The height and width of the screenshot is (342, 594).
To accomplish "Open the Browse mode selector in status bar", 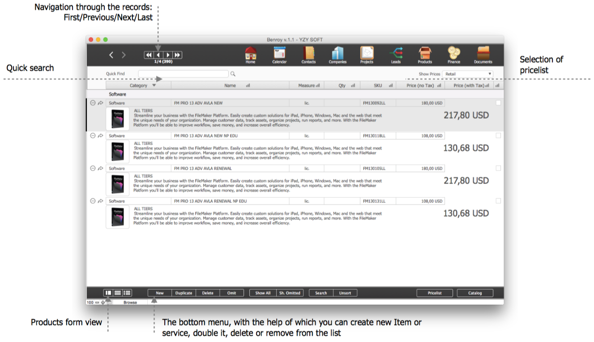I will click(x=130, y=303).
